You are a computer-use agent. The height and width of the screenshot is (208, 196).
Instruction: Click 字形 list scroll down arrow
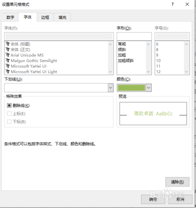point(148,72)
